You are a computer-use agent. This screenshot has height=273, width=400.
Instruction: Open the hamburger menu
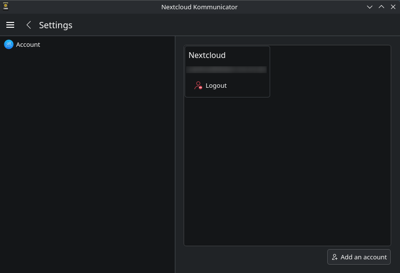point(10,25)
